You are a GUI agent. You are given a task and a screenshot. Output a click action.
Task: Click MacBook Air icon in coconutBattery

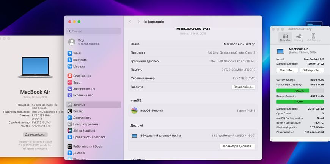click(280, 51)
